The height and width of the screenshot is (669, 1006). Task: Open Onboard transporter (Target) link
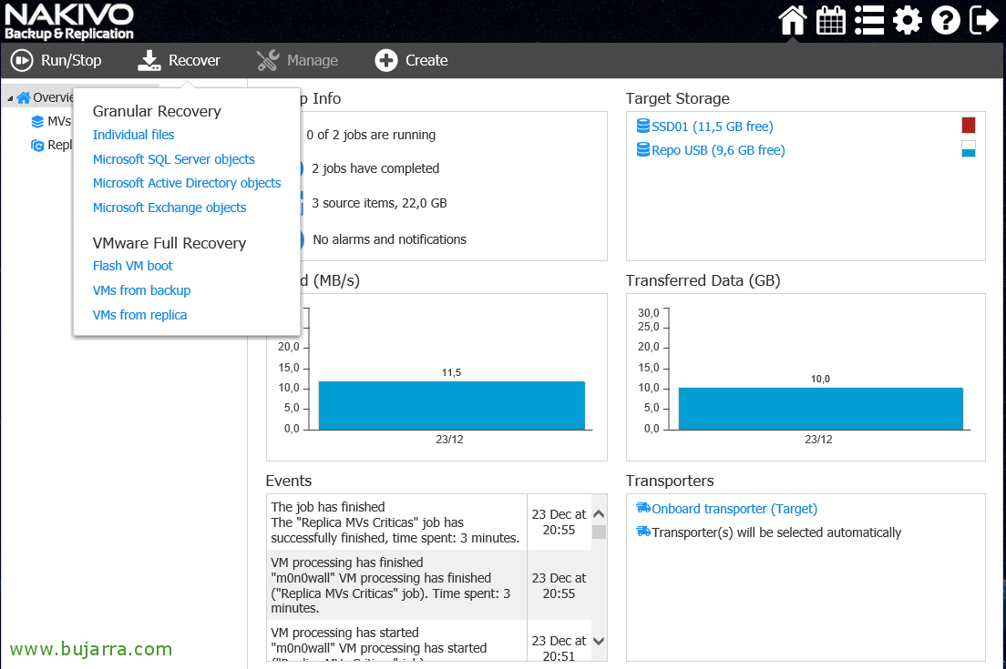[x=734, y=509]
